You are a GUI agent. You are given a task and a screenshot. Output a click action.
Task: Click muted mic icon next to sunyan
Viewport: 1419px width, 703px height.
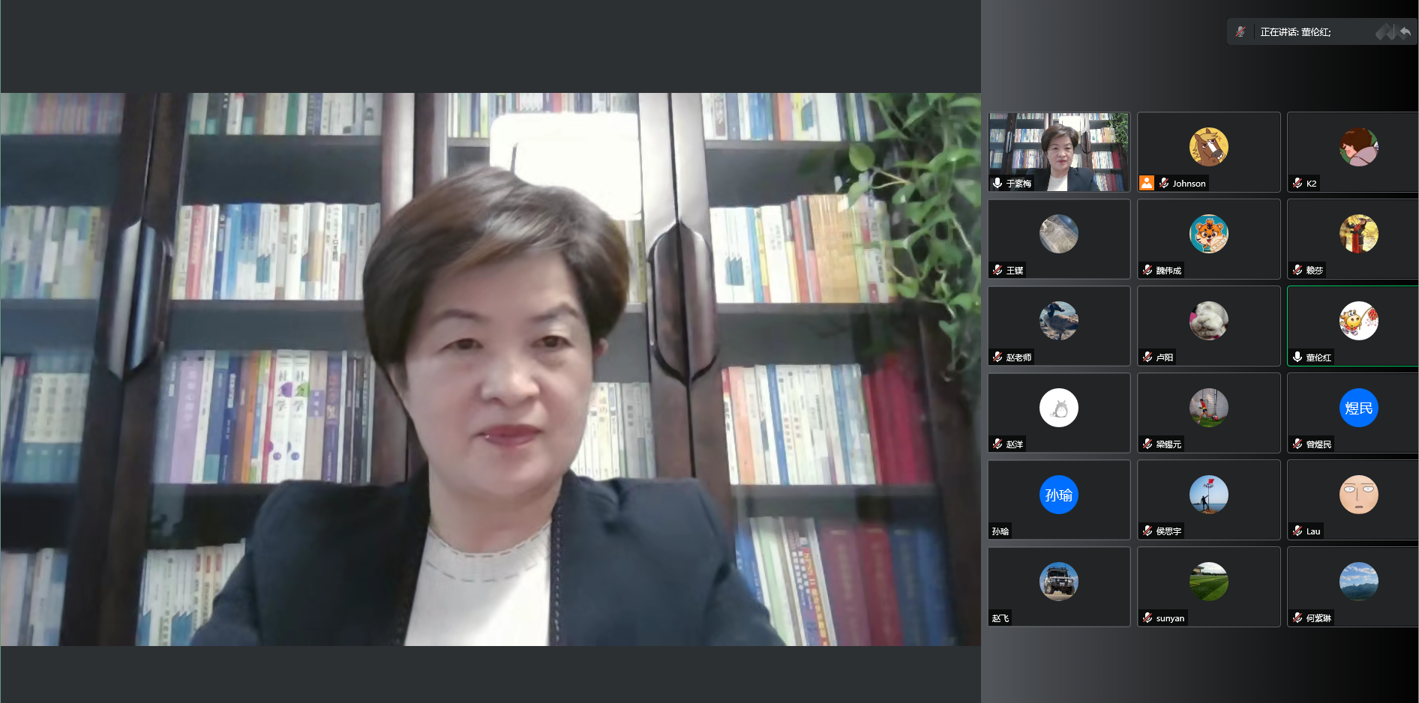pos(1147,618)
